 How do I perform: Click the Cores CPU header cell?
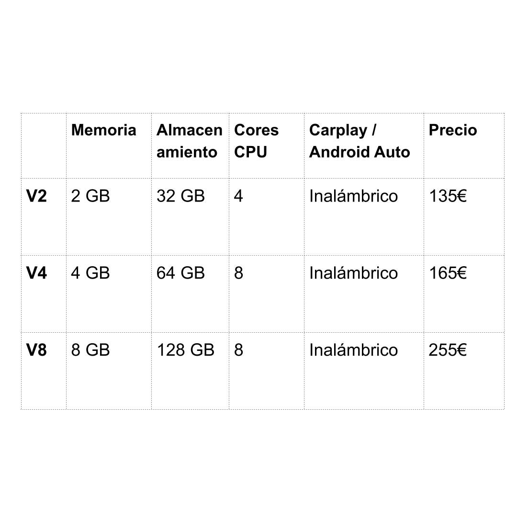(x=256, y=141)
